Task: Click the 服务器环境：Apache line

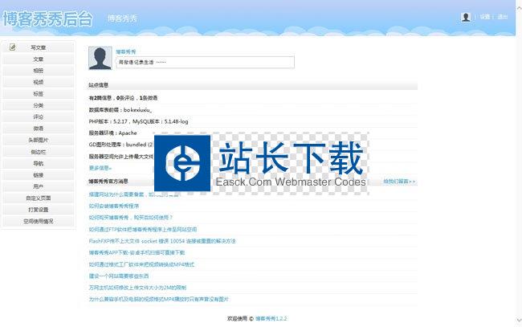Action: 113,133
